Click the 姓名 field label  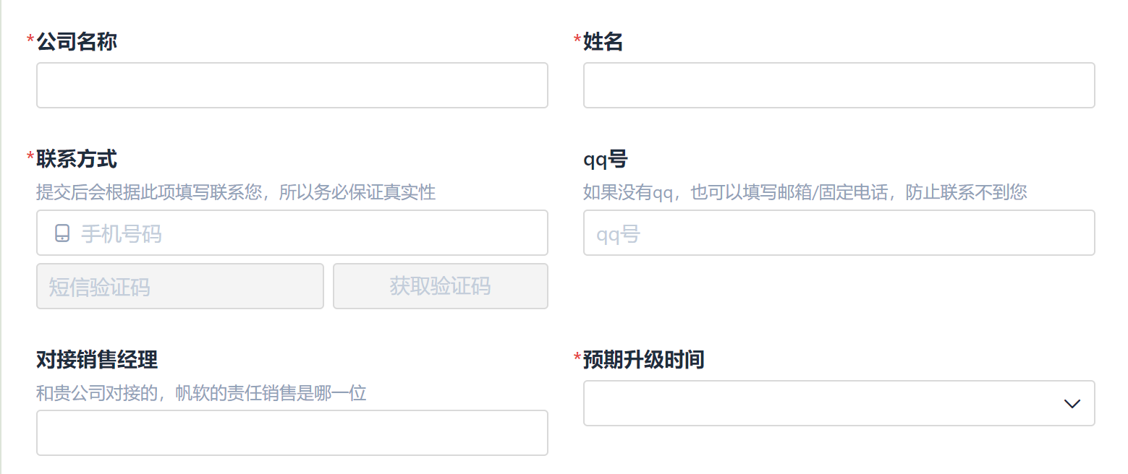pos(603,42)
